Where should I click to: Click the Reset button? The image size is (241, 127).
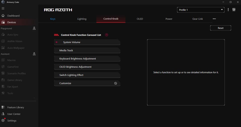221,28
